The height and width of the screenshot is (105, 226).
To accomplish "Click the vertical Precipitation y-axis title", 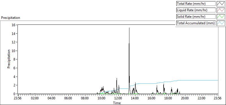I will 9,59.
